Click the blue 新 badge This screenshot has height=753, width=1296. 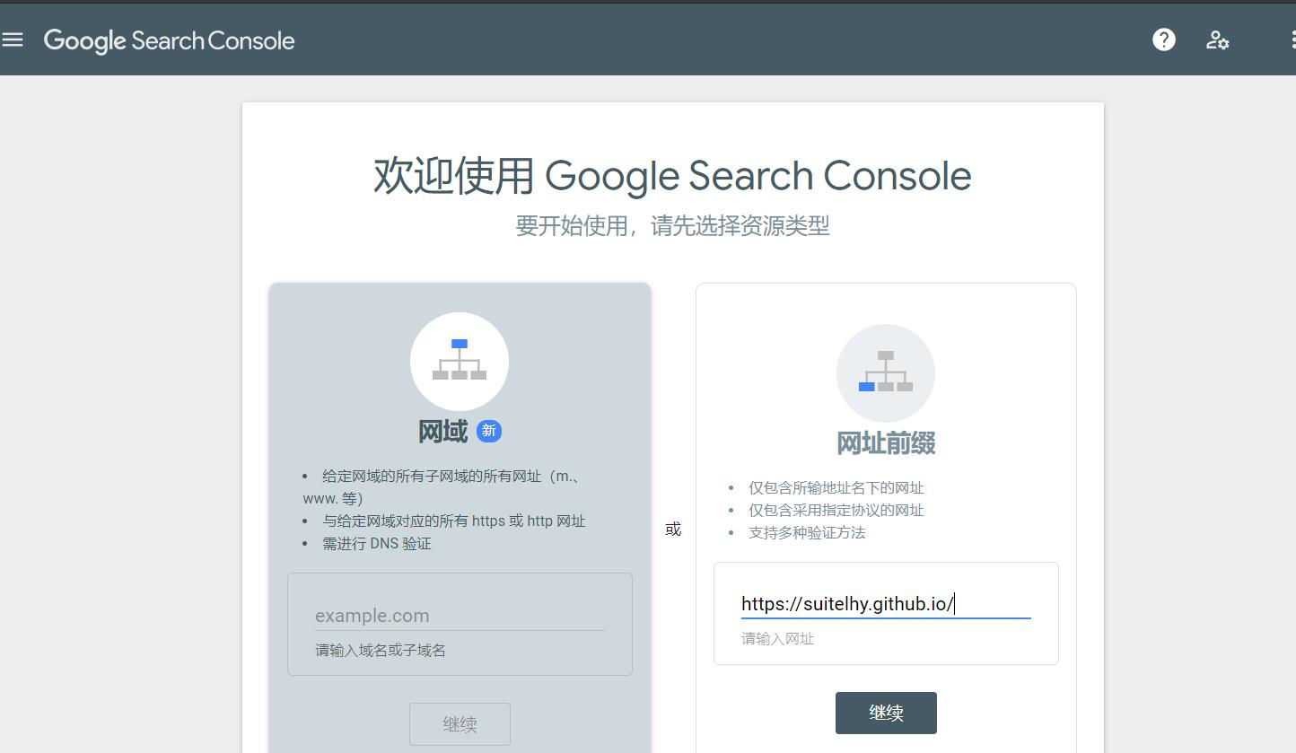pos(489,431)
